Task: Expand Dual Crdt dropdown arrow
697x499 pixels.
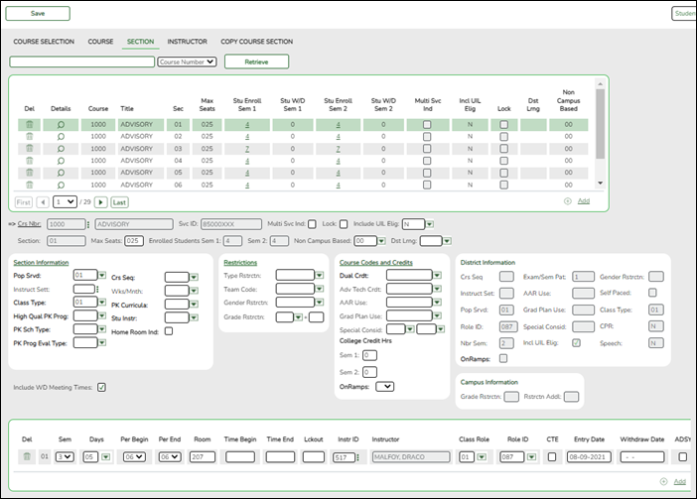Action: pos(438,275)
